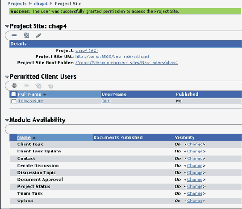This screenshot has width=242, height=209.
Task: Click the last icon in Client Users toolbar
Action: (50, 86)
